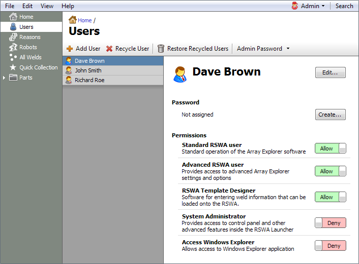
Task: Click the Parts folder icon
Action: (13, 78)
